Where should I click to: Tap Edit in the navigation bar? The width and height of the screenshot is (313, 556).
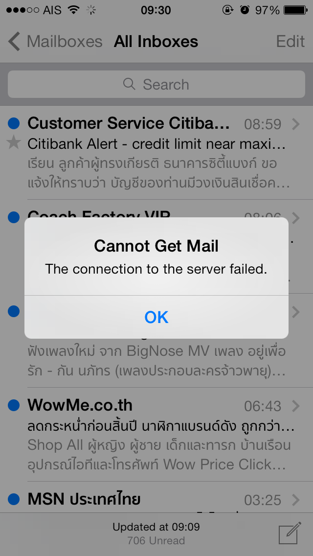pos(291,42)
